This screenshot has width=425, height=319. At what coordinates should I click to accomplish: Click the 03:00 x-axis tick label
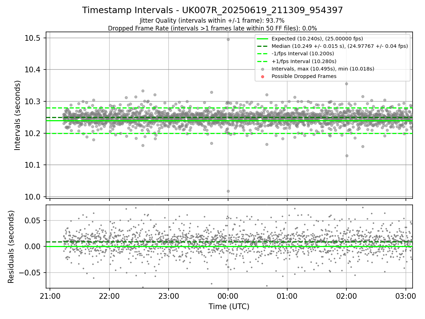(x=406, y=295)
